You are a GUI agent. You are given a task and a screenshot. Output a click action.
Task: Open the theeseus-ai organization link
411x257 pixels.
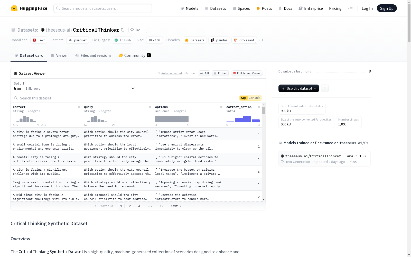[58, 30]
